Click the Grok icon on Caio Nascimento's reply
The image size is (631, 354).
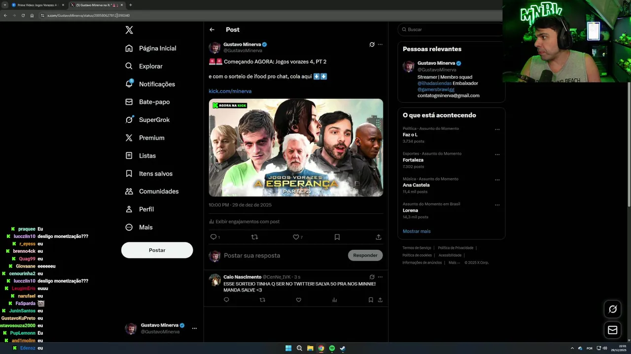pyautogui.click(x=372, y=277)
